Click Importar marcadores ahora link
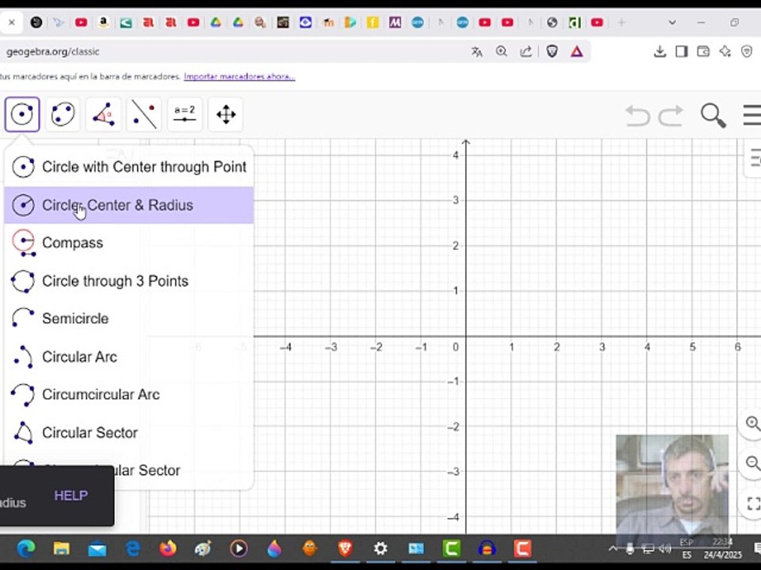This screenshot has height=570, width=761. point(239,77)
